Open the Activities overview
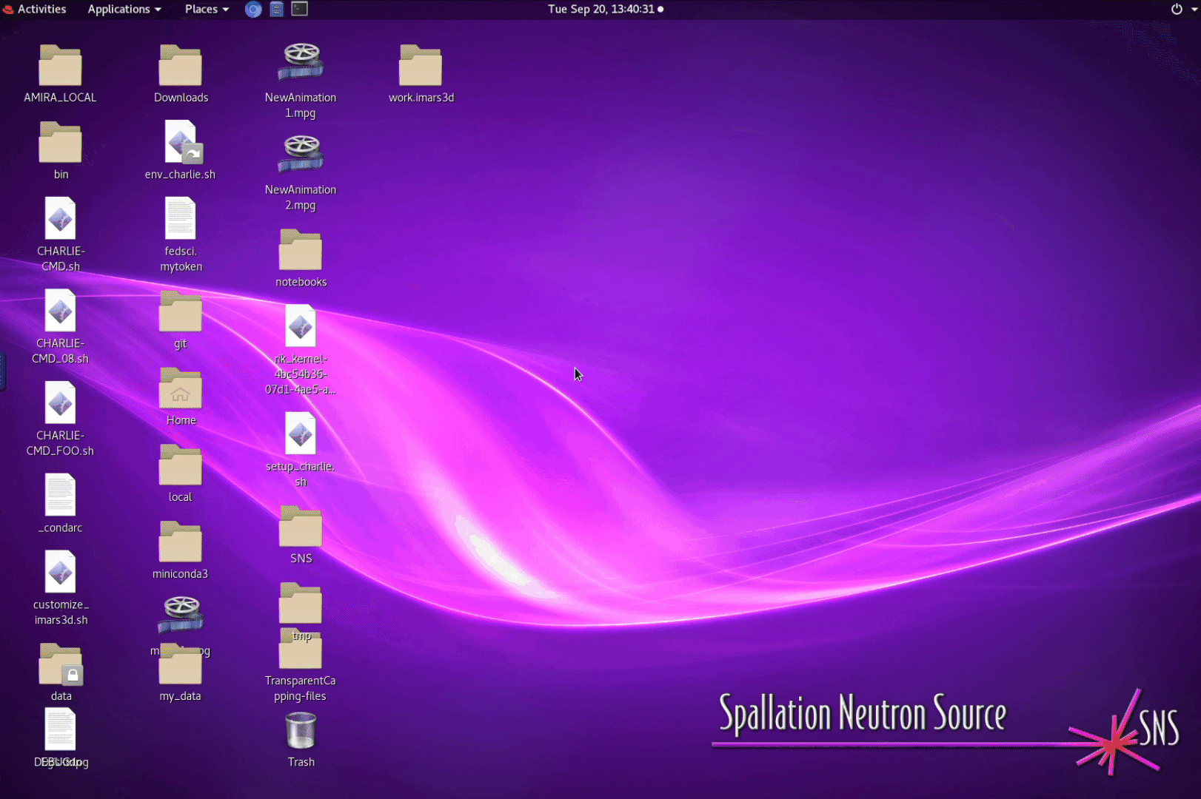This screenshot has height=799, width=1201. (35, 9)
